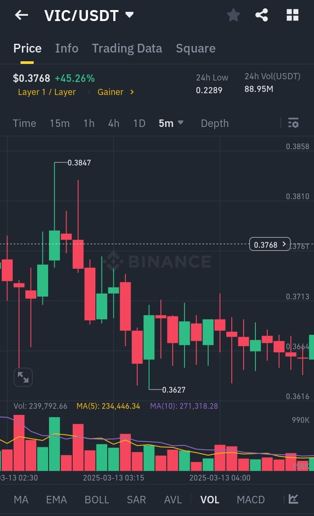Switch to the Depth chart view

[215, 123]
